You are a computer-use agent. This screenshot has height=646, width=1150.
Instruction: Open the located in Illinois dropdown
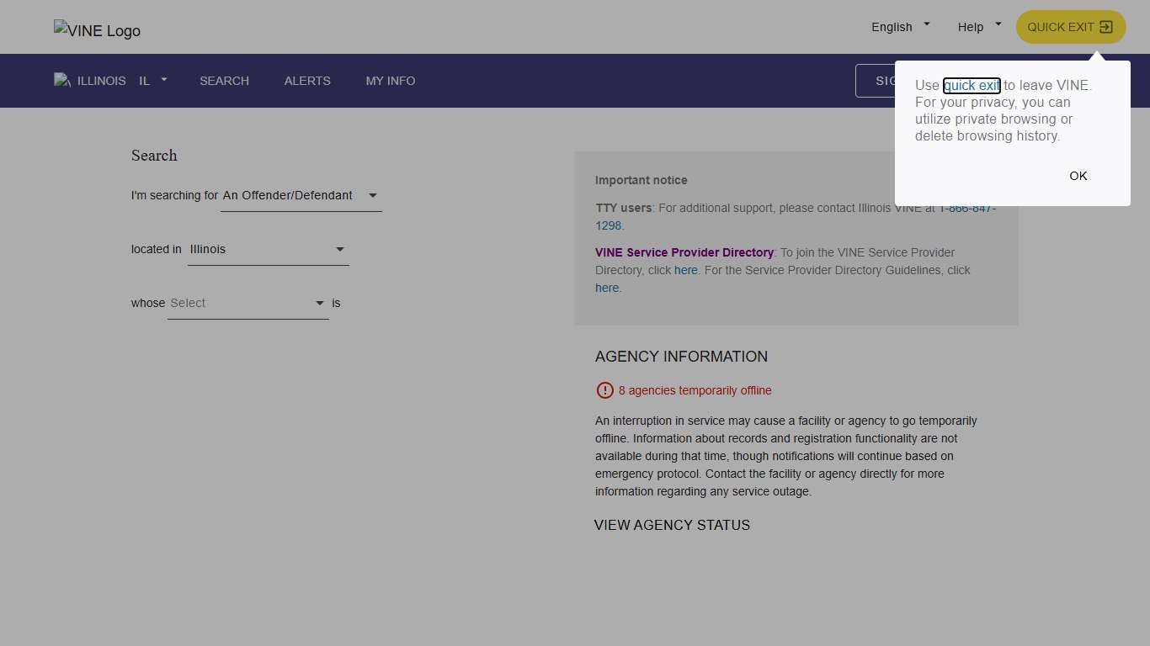click(x=268, y=249)
